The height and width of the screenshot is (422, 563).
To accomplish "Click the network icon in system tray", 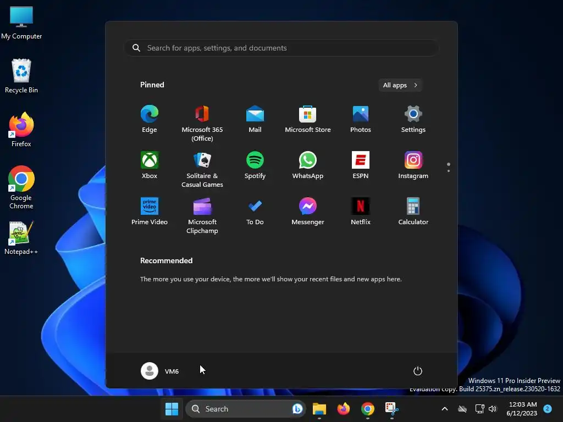I will point(479,409).
